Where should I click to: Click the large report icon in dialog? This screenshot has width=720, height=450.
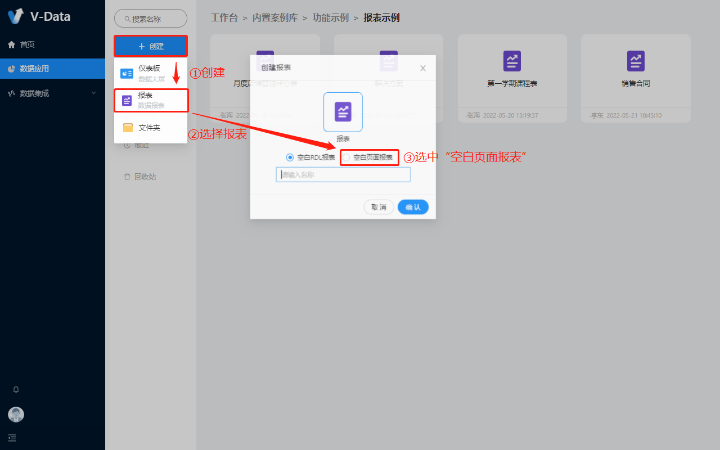pyautogui.click(x=343, y=112)
